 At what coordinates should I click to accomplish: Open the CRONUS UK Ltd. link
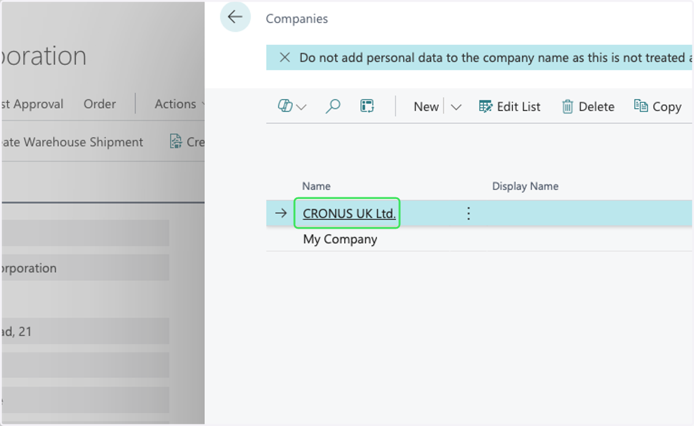point(349,214)
